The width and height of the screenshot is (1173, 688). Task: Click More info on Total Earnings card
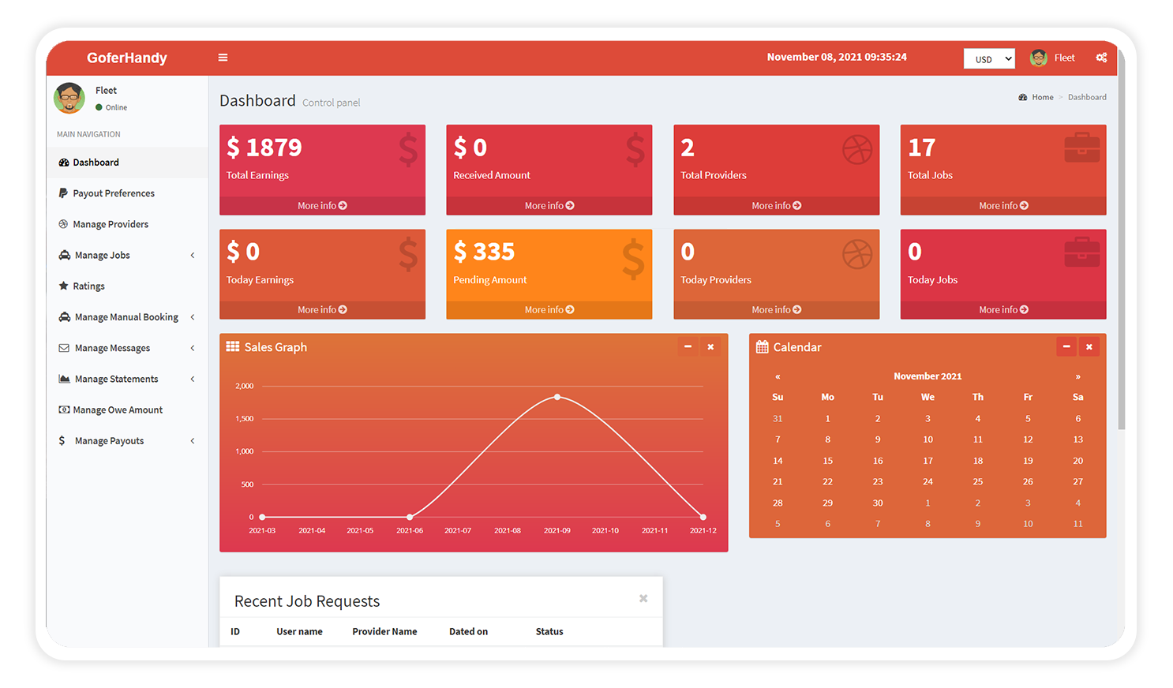(x=322, y=206)
